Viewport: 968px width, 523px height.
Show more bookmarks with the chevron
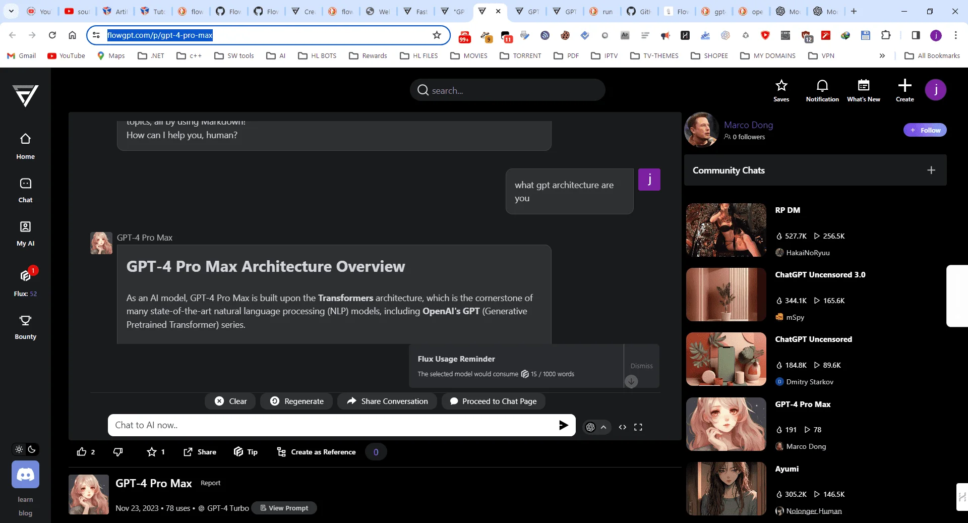tap(882, 55)
